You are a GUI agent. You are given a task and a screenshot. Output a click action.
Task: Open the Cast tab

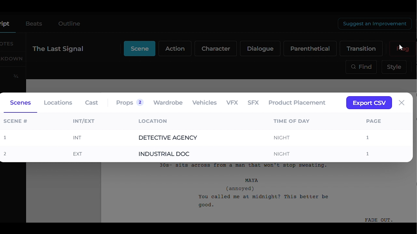tap(91, 102)
